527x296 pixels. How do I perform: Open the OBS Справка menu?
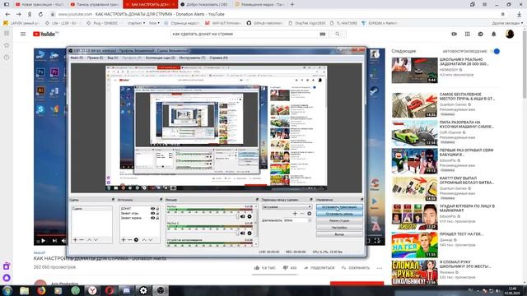click(218, 58)
